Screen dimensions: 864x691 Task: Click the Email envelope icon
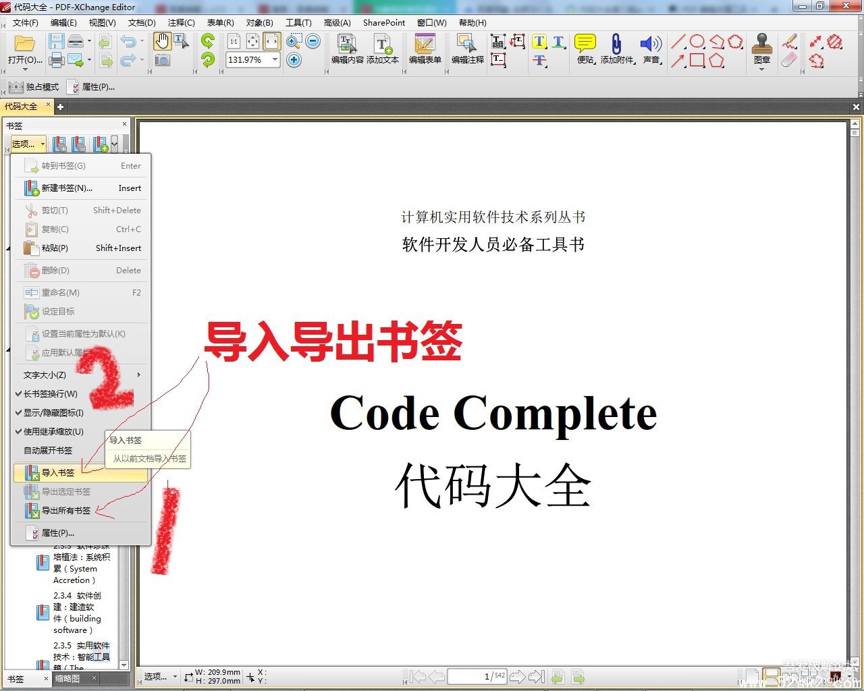click(75, 60)
